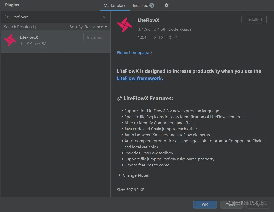Click the Able to identify Component and Chain bullet
Screen dimensions: 274x212
coord(159,123)
